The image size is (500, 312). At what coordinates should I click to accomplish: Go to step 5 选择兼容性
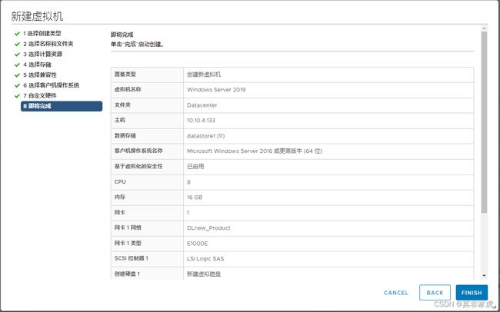pos(40,75)
